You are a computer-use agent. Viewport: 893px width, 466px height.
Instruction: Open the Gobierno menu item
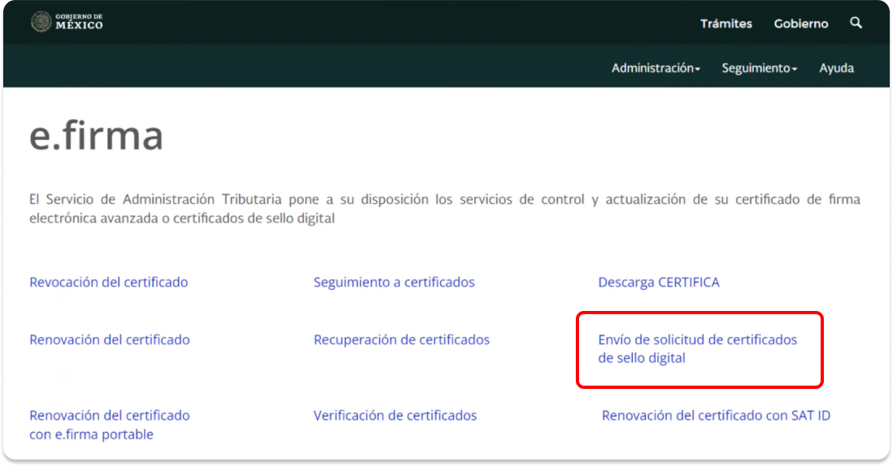(801, 24)
